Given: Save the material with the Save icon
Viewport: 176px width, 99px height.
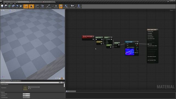Looking at the screenshot, I should click(2, 6).
